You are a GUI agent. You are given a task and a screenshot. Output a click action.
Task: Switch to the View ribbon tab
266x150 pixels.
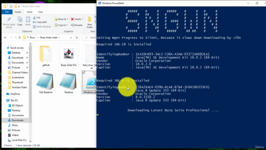[x=40, y=12]
